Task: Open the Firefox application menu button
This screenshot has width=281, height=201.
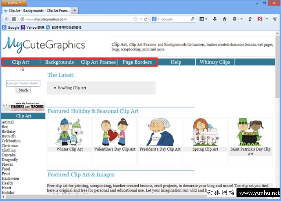Action: tap(14, 3)
